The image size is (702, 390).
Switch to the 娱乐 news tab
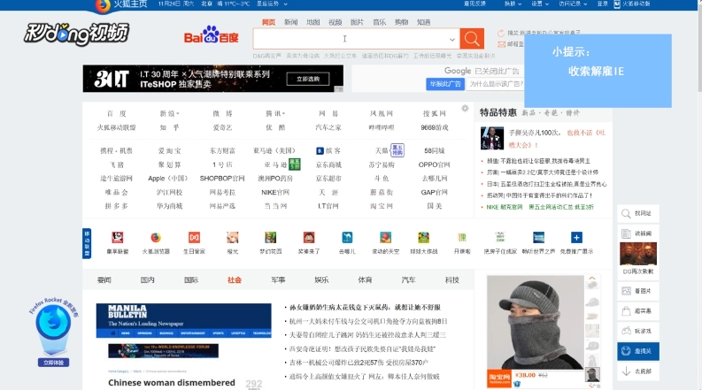point(321,280)
